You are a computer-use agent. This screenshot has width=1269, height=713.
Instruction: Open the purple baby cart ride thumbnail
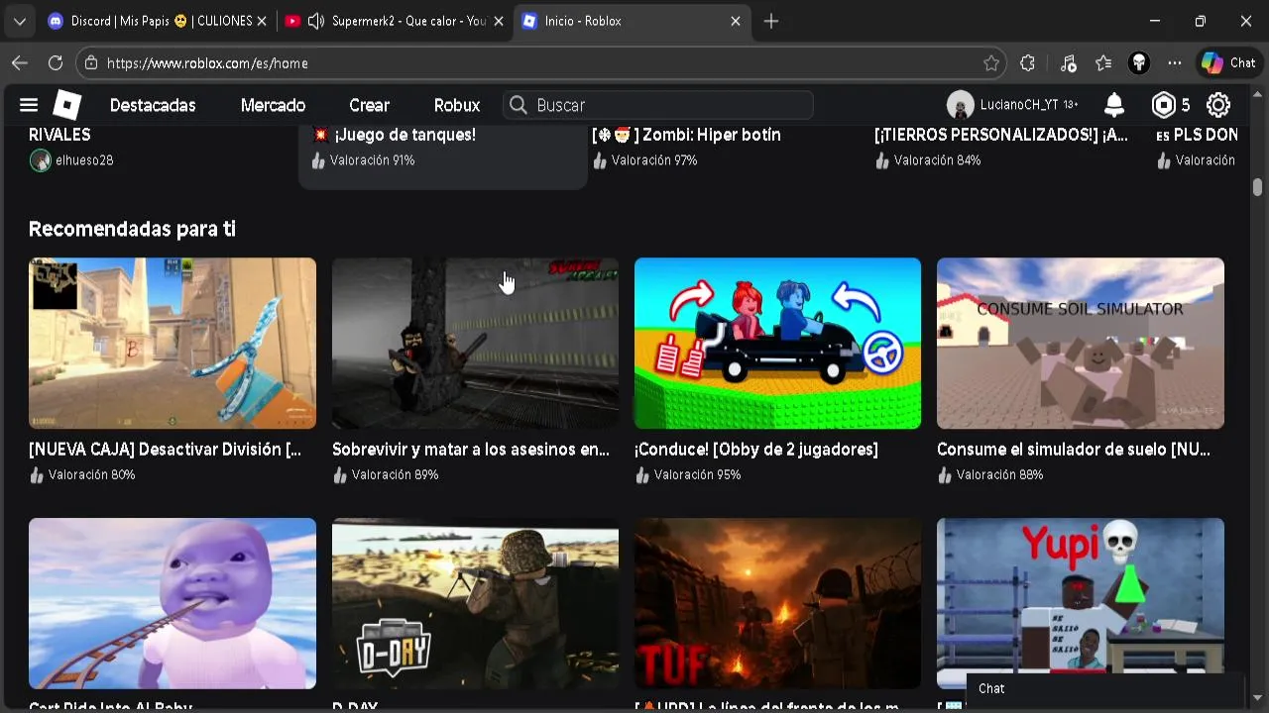[x=173, y=603]
